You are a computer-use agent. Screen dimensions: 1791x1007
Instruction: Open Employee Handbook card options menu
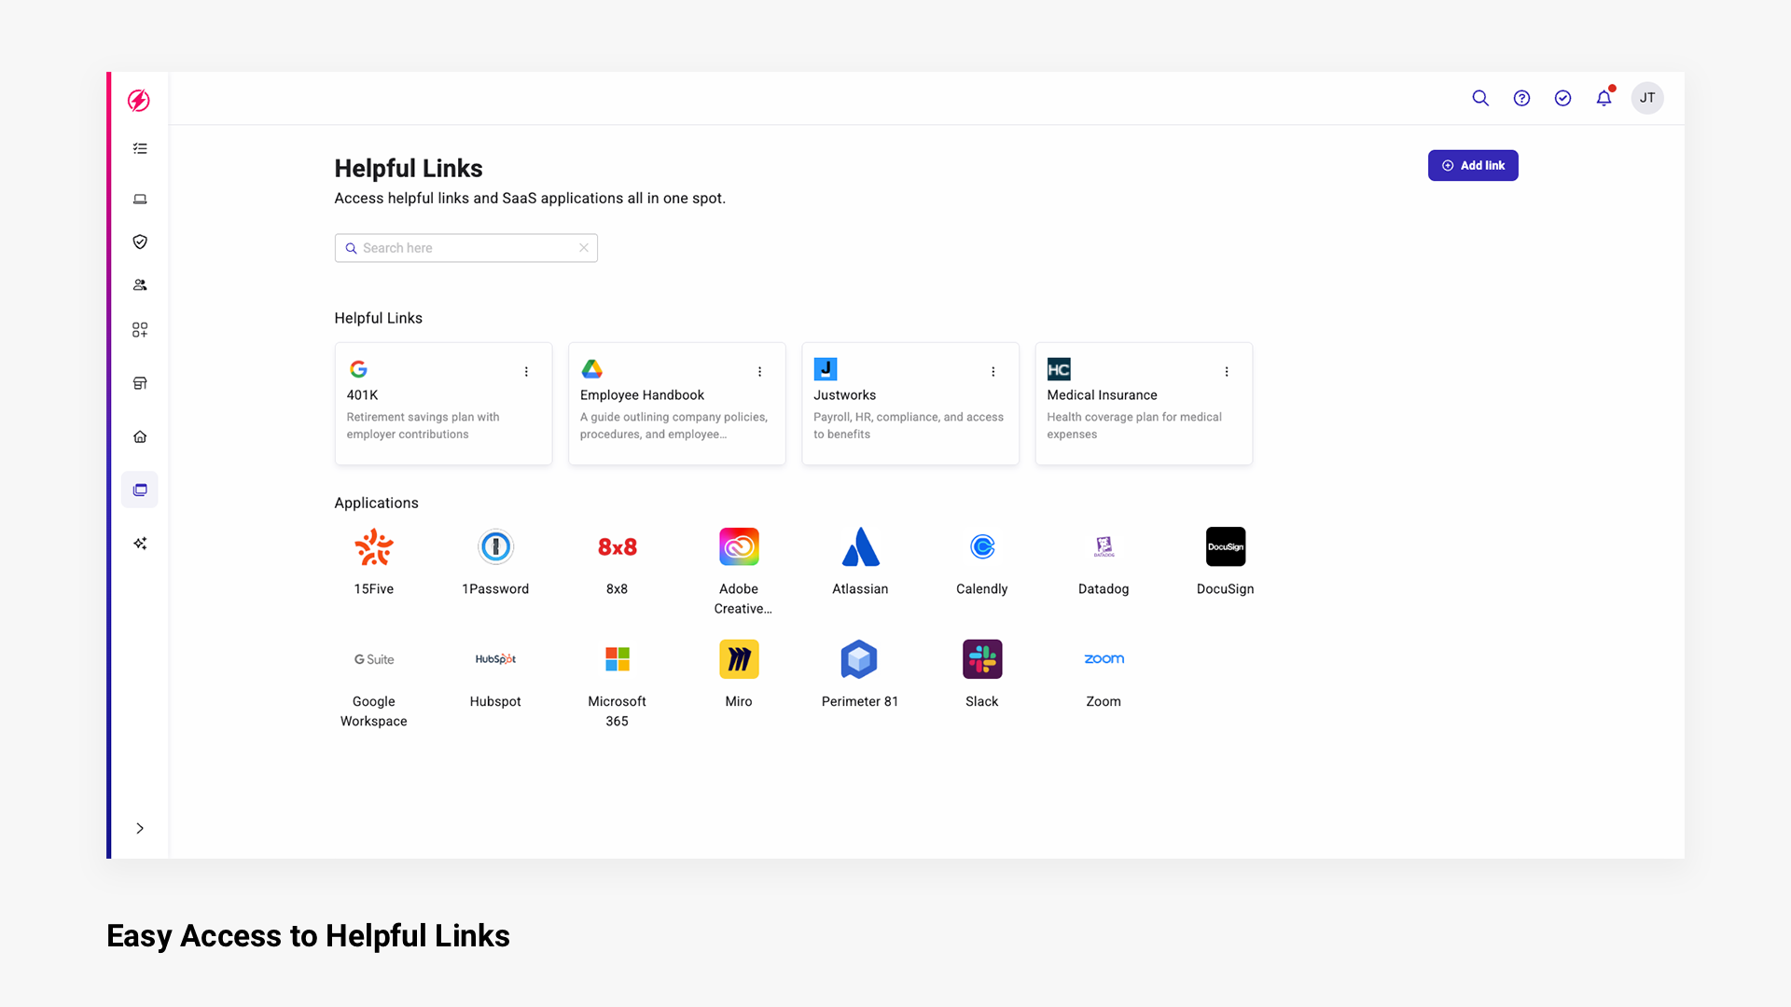[759, 371]
